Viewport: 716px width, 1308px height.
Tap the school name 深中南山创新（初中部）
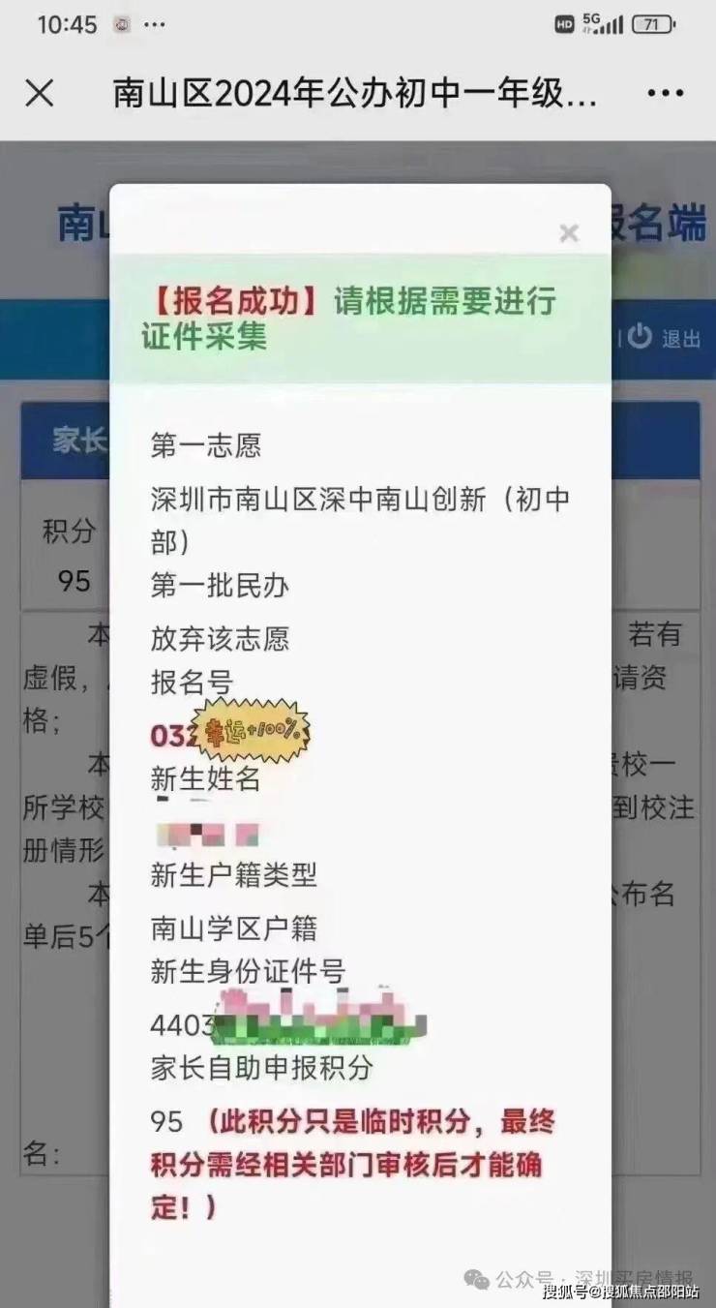pyautogui.click(x=360, y=520)
